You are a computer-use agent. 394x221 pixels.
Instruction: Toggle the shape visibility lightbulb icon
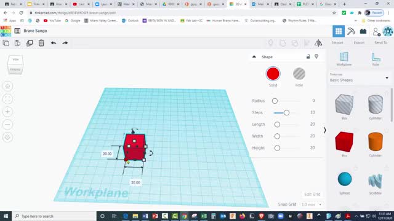316,56
